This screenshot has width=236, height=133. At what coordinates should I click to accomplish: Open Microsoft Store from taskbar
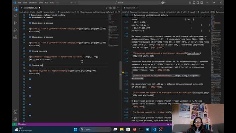128,129
